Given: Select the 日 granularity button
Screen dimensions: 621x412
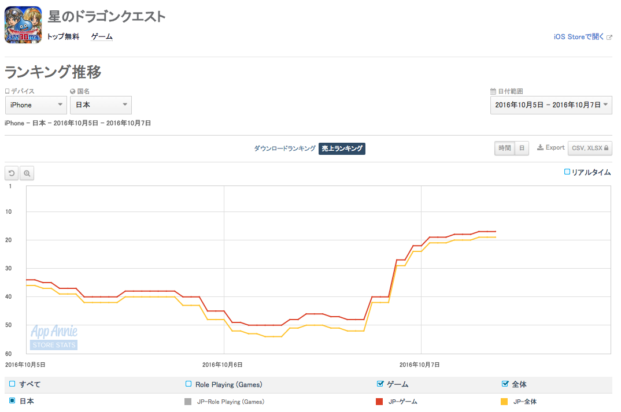Looking at the screenshot, I should 522,148.
